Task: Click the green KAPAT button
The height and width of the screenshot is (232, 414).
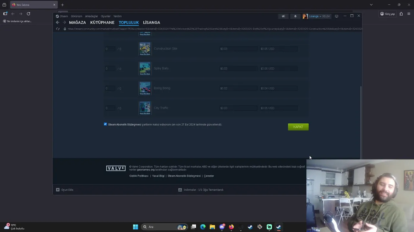Action: tap(298, 127)
